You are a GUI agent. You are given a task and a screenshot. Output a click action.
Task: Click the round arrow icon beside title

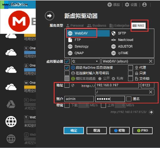[49, 16]
